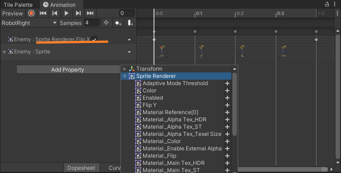Add the Color property
The image size is (341, 173).
(x=227, y=91)
